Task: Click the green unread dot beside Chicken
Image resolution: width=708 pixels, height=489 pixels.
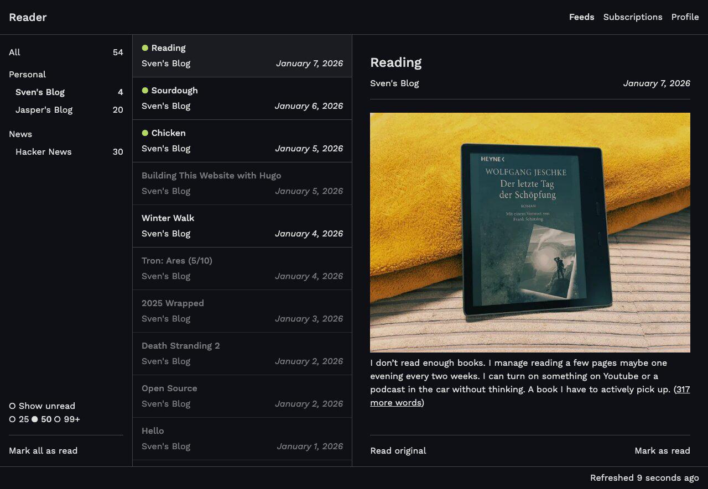Action: tap(144, 133)
